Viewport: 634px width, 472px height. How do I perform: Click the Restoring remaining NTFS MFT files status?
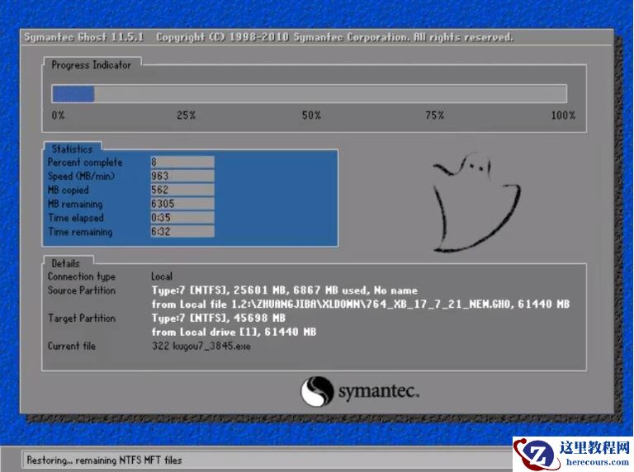click(x=104, y=460)
